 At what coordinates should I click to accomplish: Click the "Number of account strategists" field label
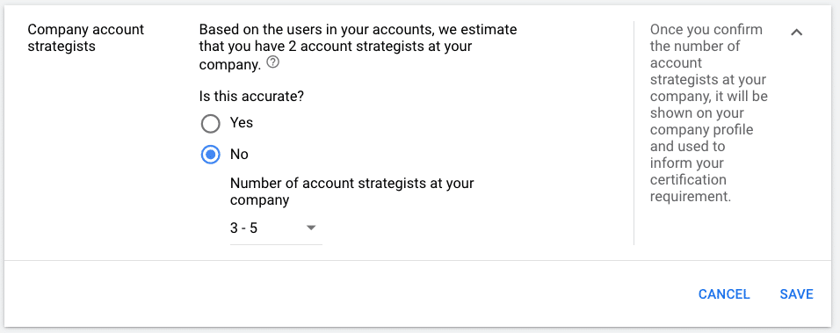coord(352,192)
